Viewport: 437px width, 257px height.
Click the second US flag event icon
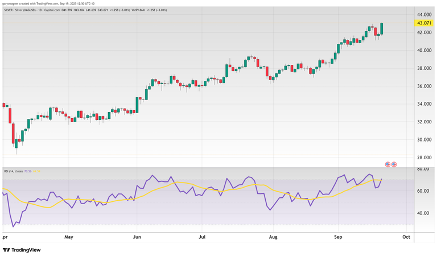394,164
